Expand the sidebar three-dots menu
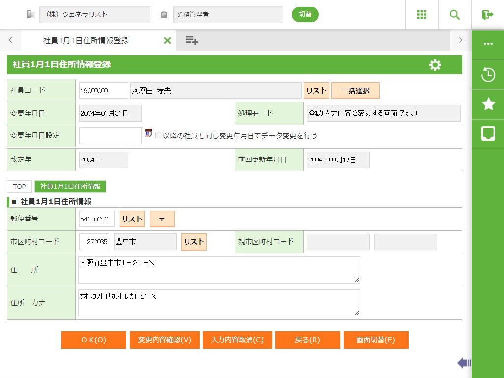Image resolution: width=504 pixels, height=378 pixels. (x=488, y=44)
